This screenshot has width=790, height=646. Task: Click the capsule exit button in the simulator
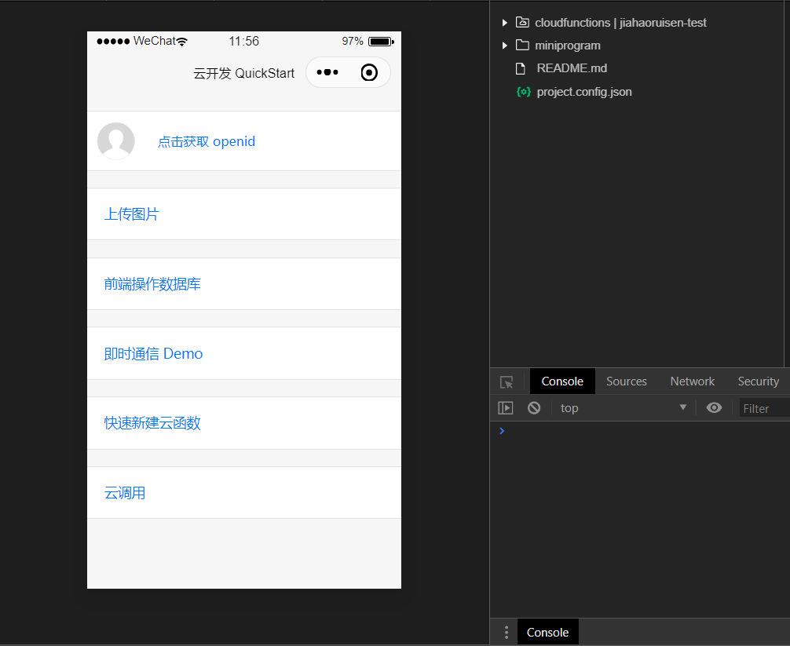click(x=369, y=71)
